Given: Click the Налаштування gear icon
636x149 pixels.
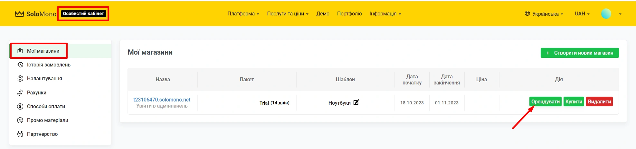Looking at the screenshot, I should (20, 79).
